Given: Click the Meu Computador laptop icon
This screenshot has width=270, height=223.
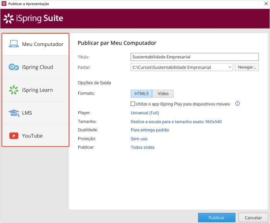Looking at the screenshot, I should coord(13,44).
